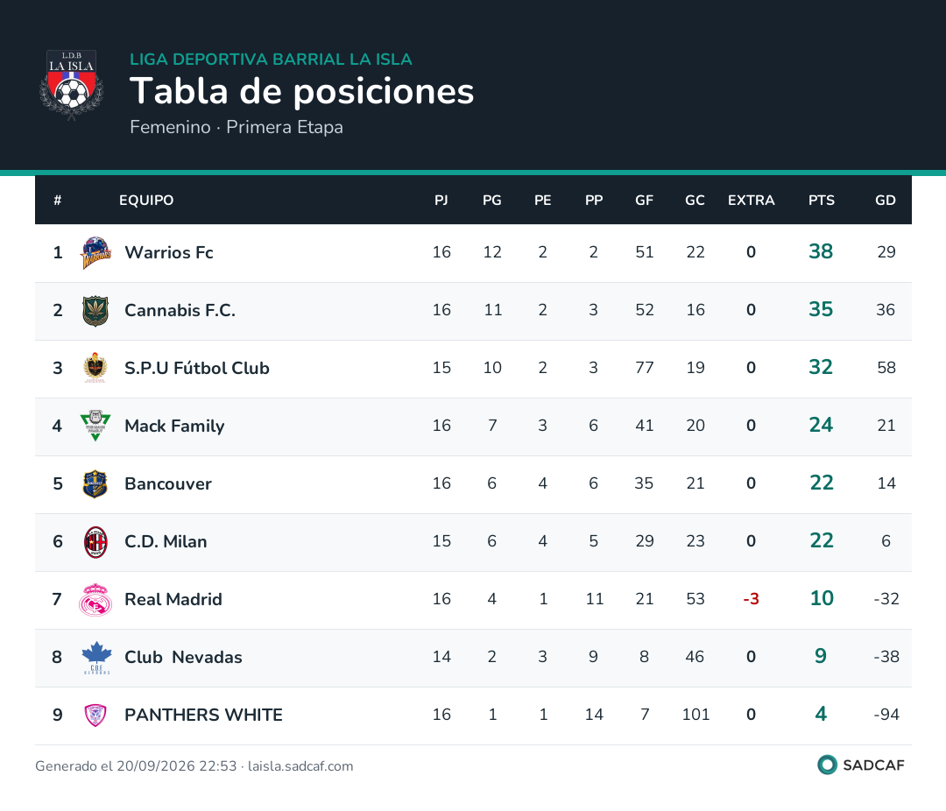Click the Mack Family bulldog logo
946x811 pixels.
(95, 426)
